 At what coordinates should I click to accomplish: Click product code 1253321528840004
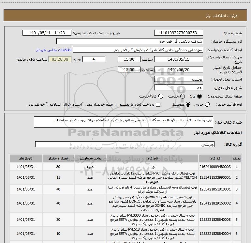[x=215, y=234]
